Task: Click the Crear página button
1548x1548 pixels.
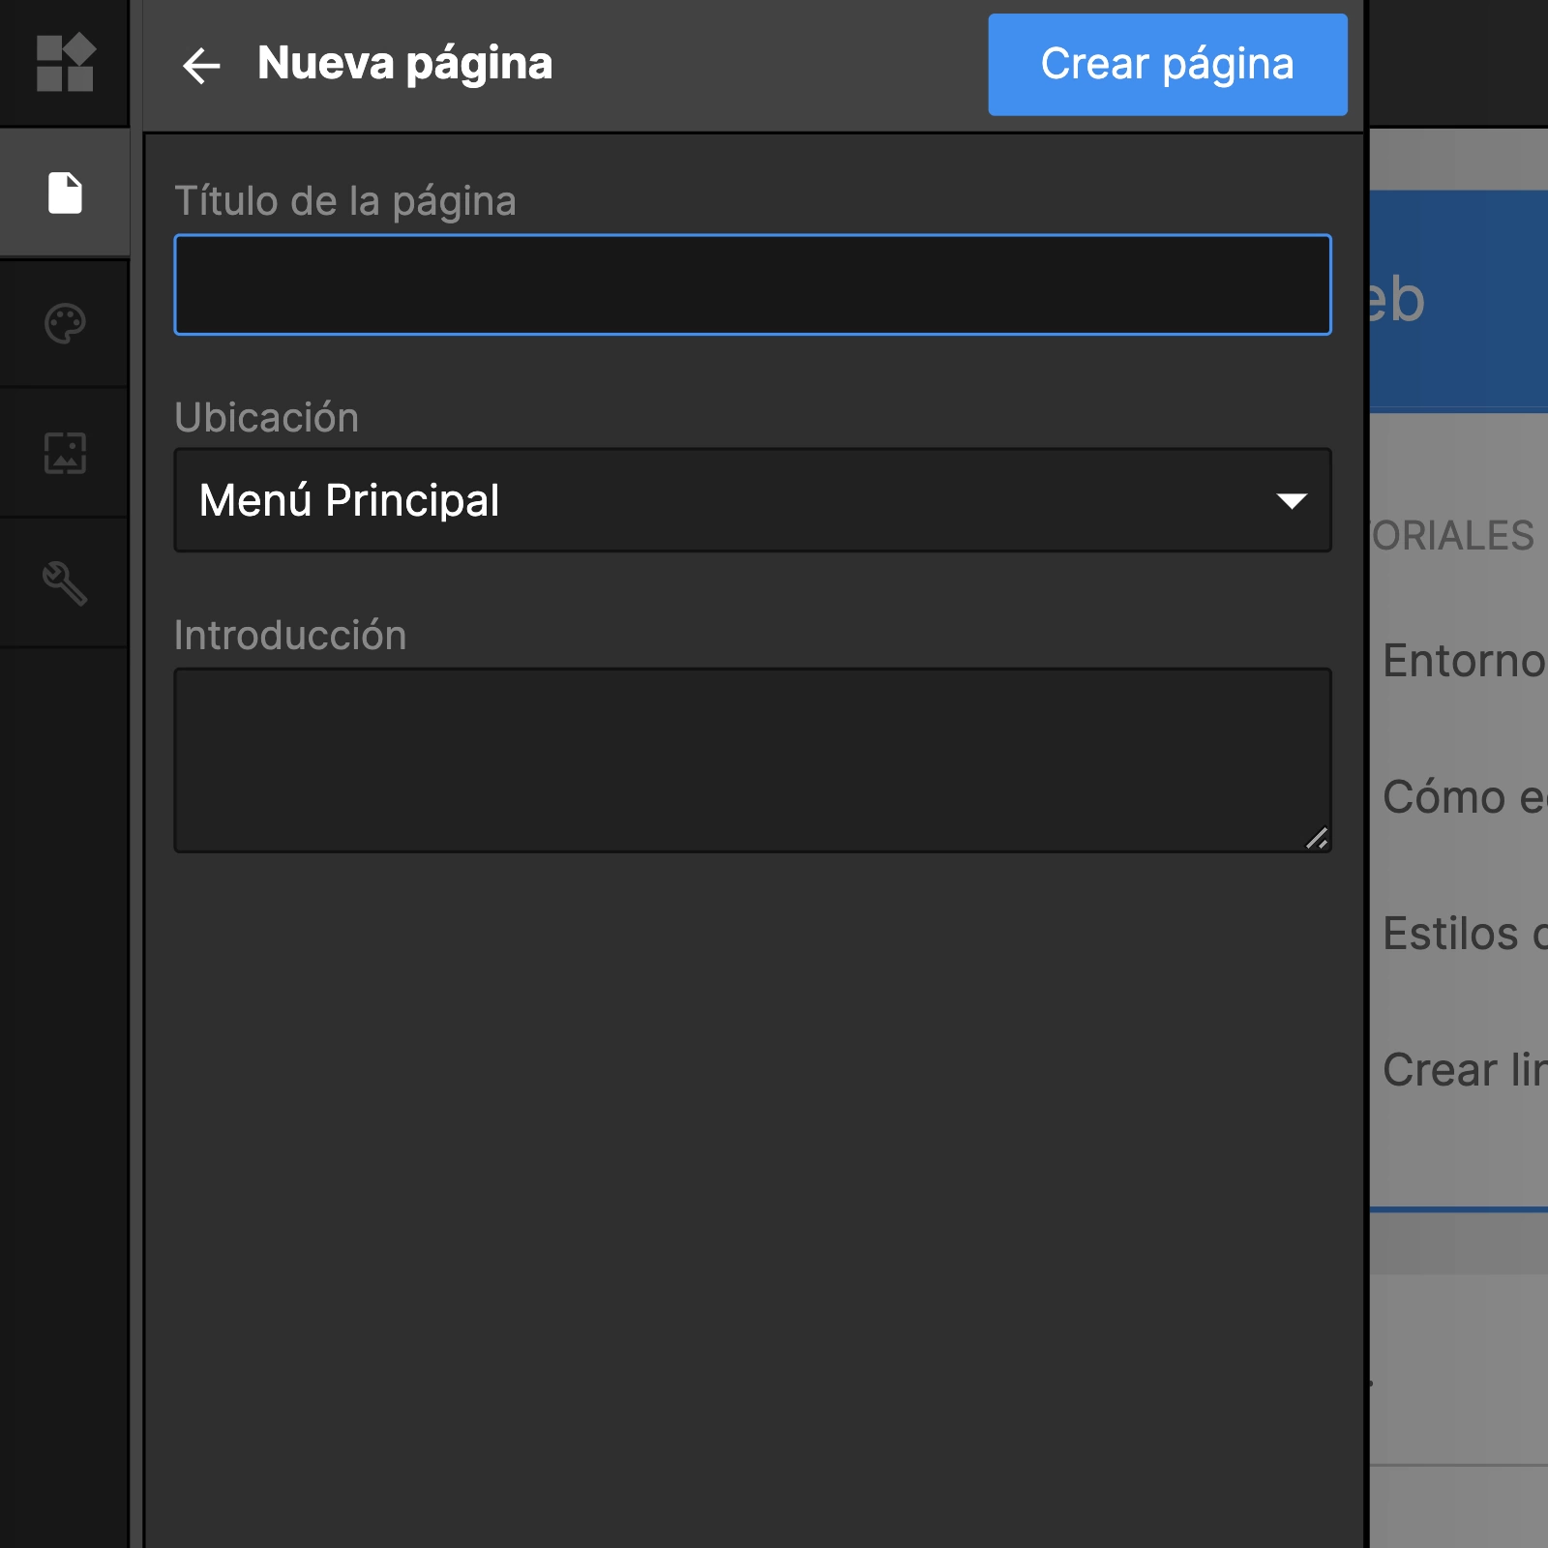Action: click(1167, 65)
